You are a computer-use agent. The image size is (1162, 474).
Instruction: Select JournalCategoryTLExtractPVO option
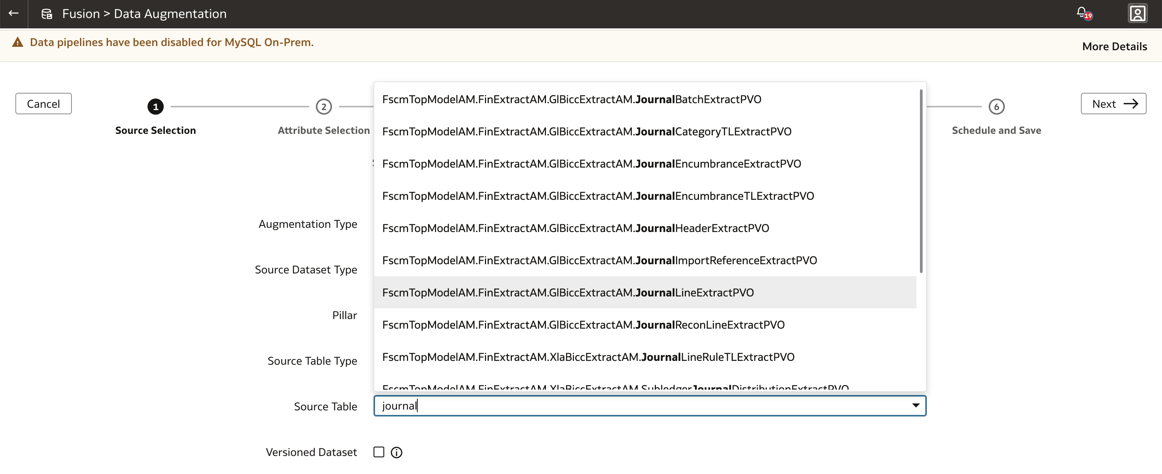click(645, 132)
